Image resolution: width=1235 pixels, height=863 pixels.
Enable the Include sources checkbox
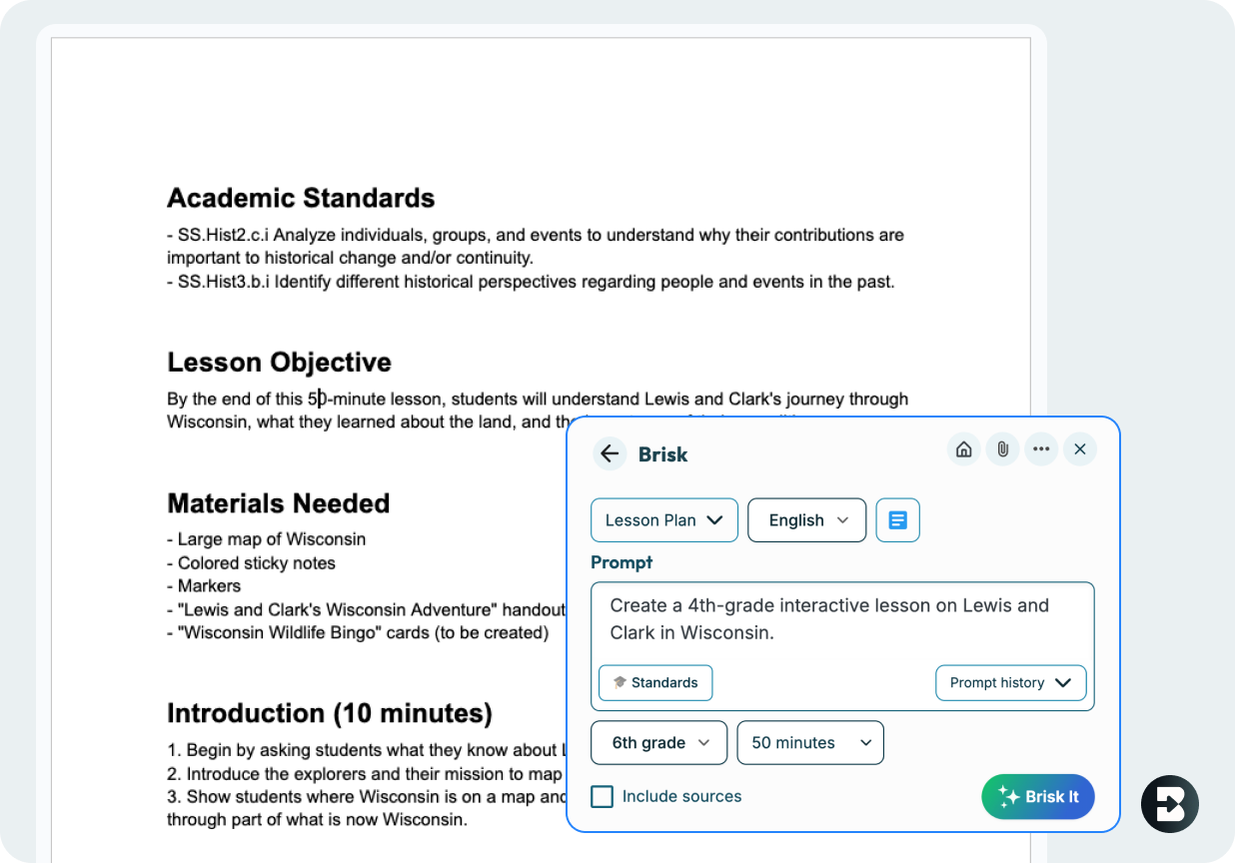(x=603, y=796)
